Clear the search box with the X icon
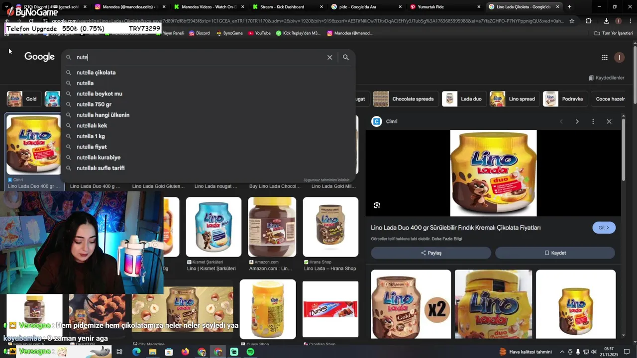The width and height of the screenshot is (637, 358). tap(329, 57)
